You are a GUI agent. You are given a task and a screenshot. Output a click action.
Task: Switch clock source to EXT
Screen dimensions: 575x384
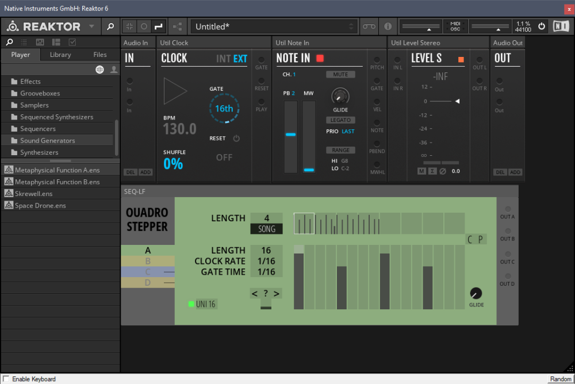(x=240, y=59)
